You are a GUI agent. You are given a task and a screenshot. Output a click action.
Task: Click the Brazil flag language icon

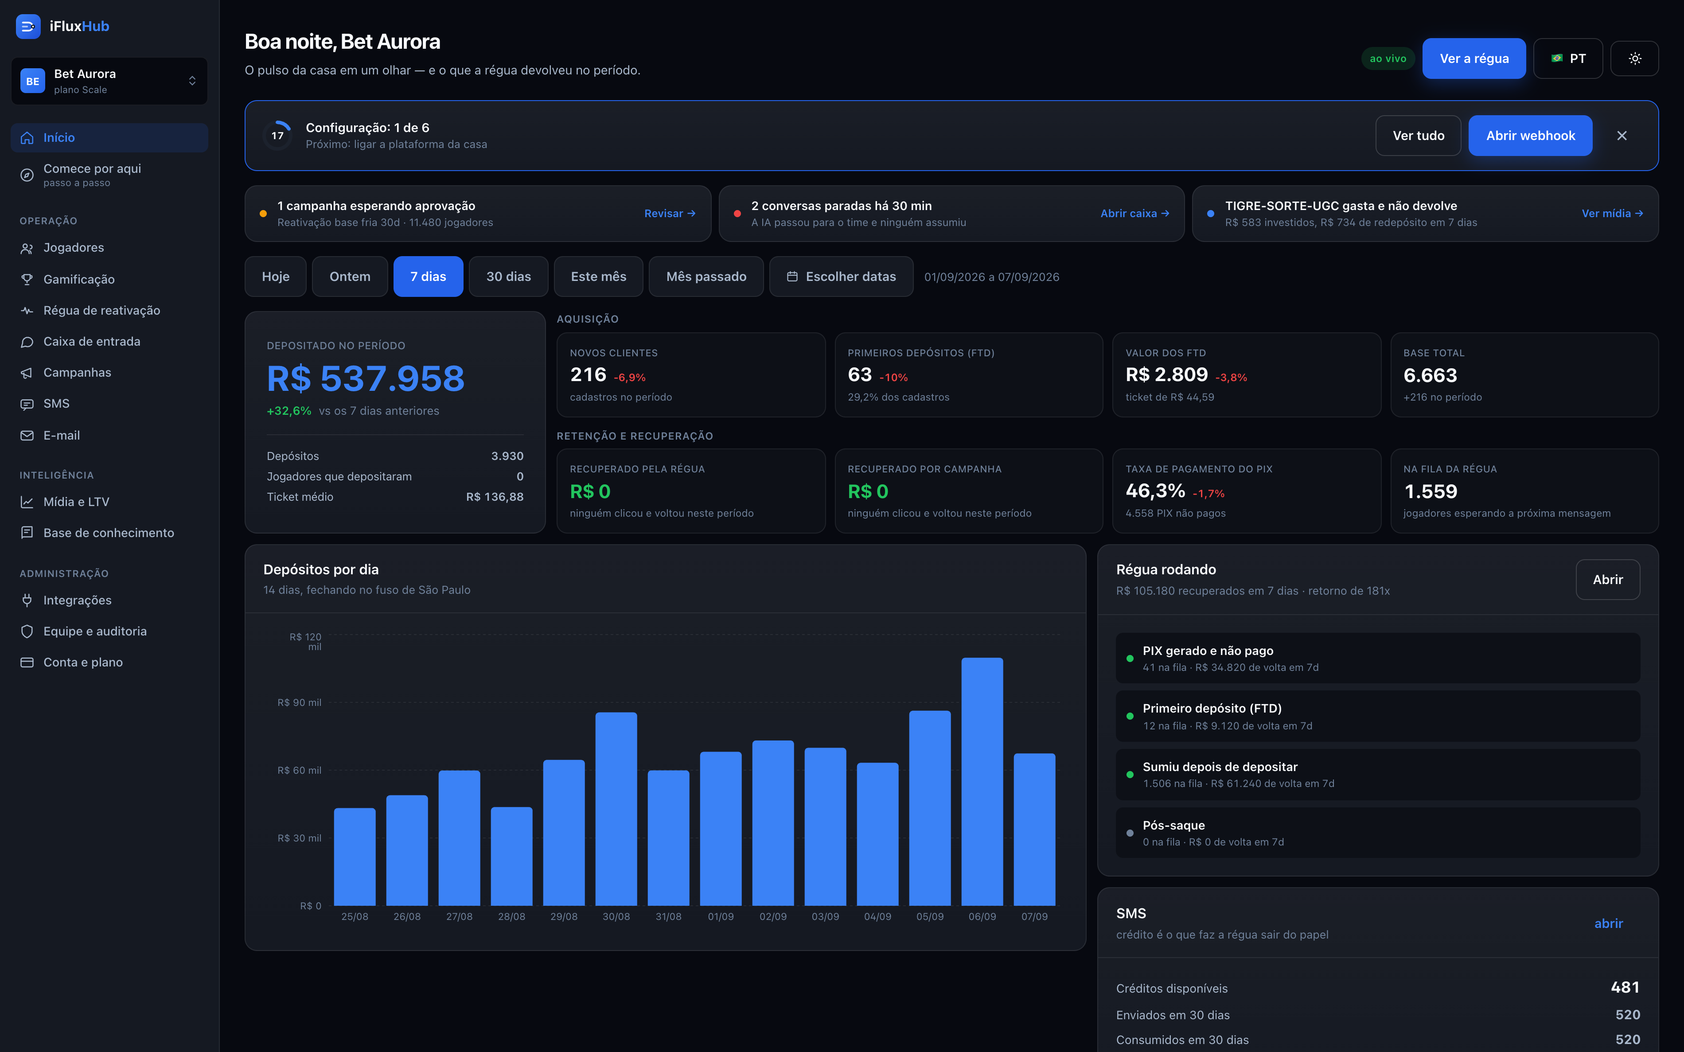point(1557,58)
